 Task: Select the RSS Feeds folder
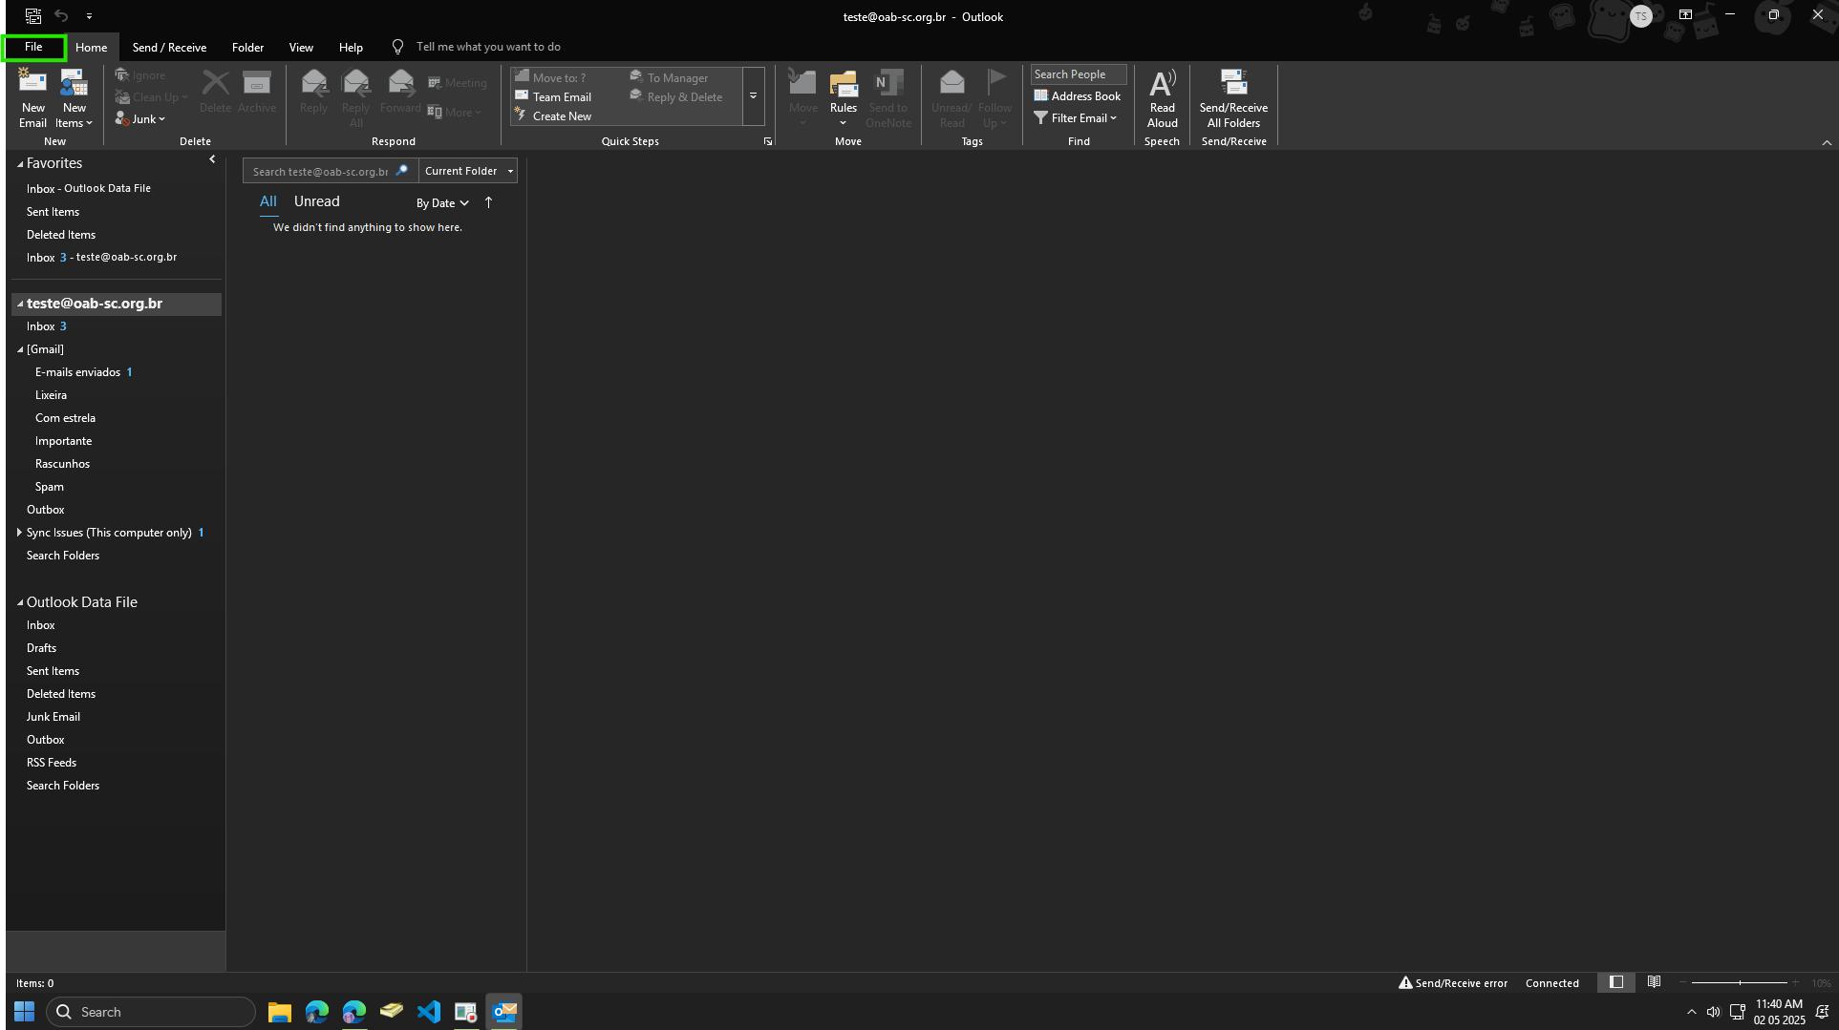[x=52, y=763]
